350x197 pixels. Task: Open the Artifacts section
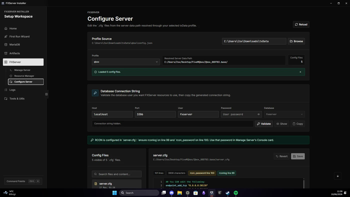[x=23, y=53]
